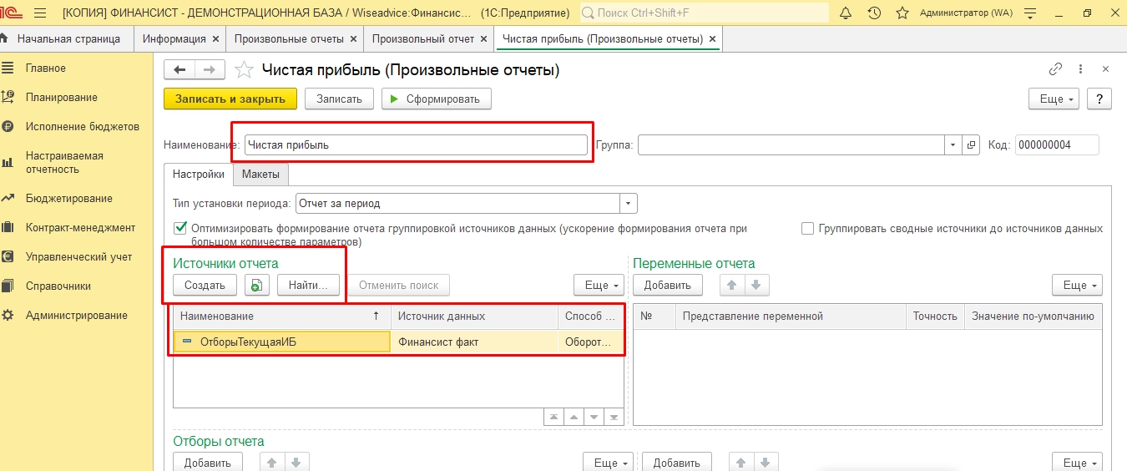This screenshot has width=1127, height=471.
Task: Move filter up arrow in Отборы отчета
Action: pos(273,462)
